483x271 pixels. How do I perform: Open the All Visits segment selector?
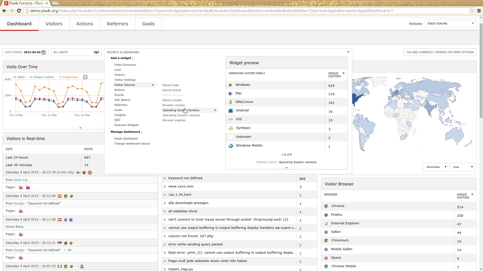click(x=76, y=52)
